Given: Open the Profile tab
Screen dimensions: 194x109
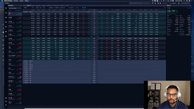Looking at the screenshot, I should tap(67, 5).
